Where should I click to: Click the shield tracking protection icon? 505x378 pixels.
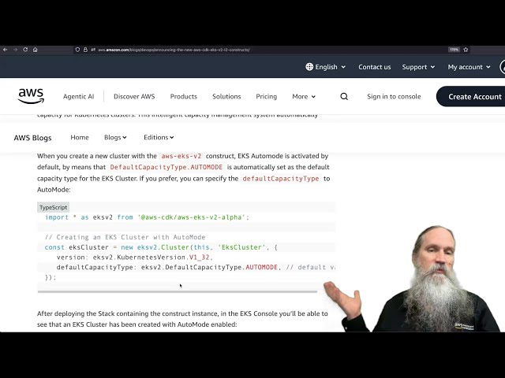coord(77,50)
